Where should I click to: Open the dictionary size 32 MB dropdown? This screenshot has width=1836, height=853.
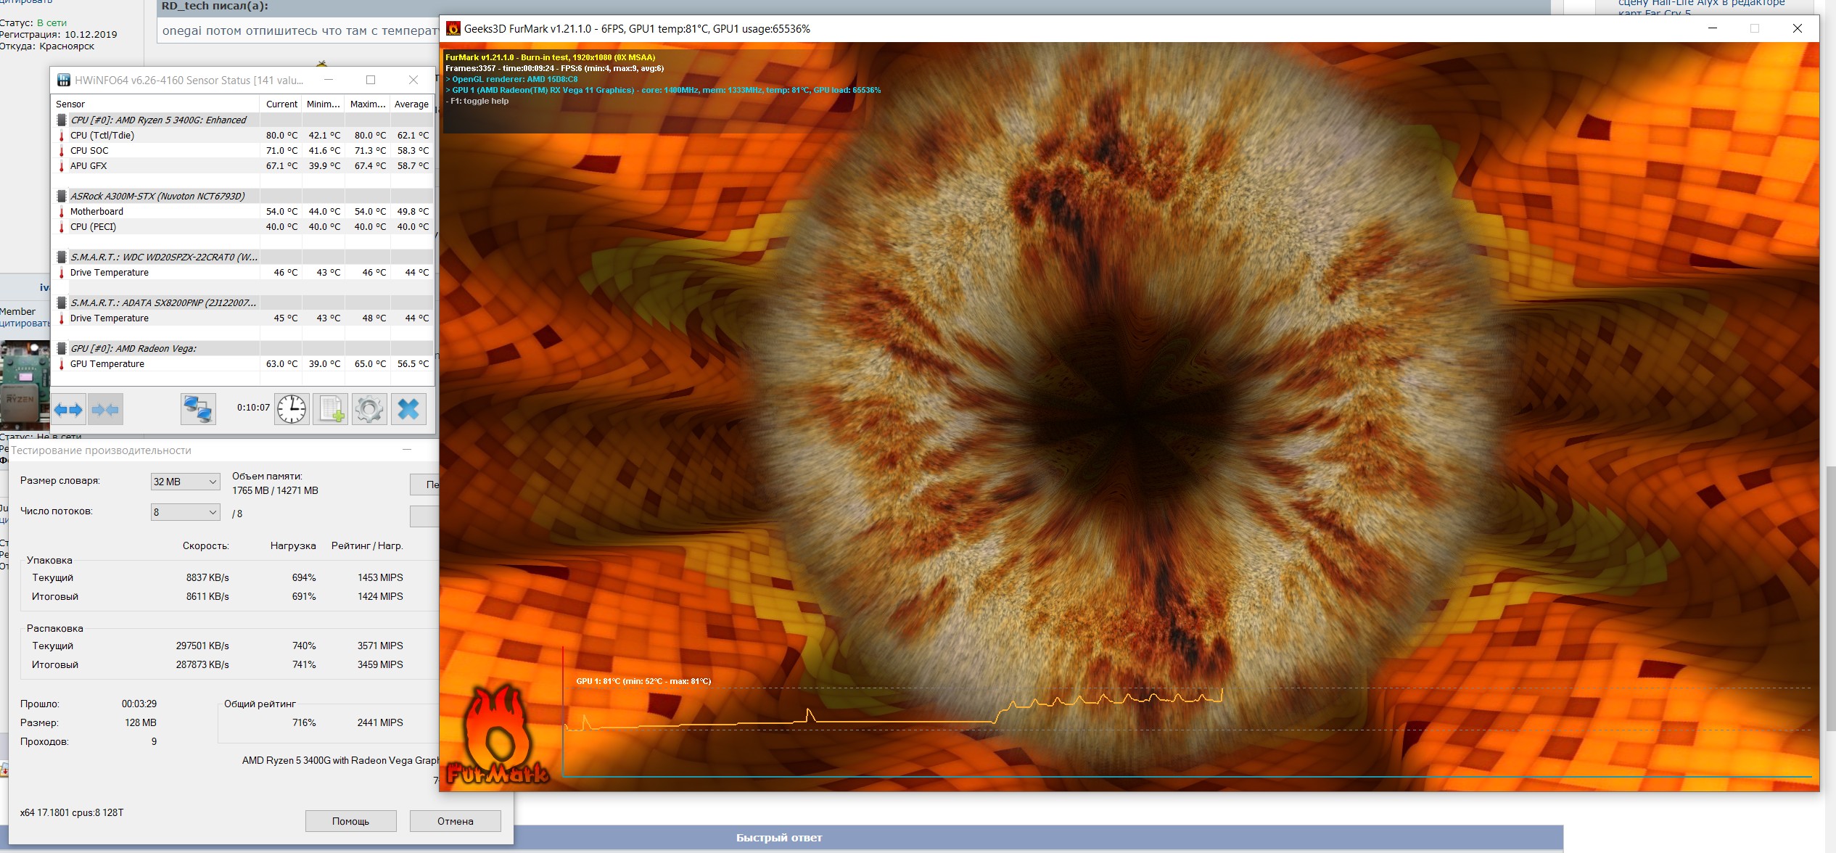click(x=185, y=482)
